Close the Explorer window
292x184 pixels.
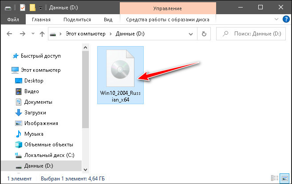(280, 8)
